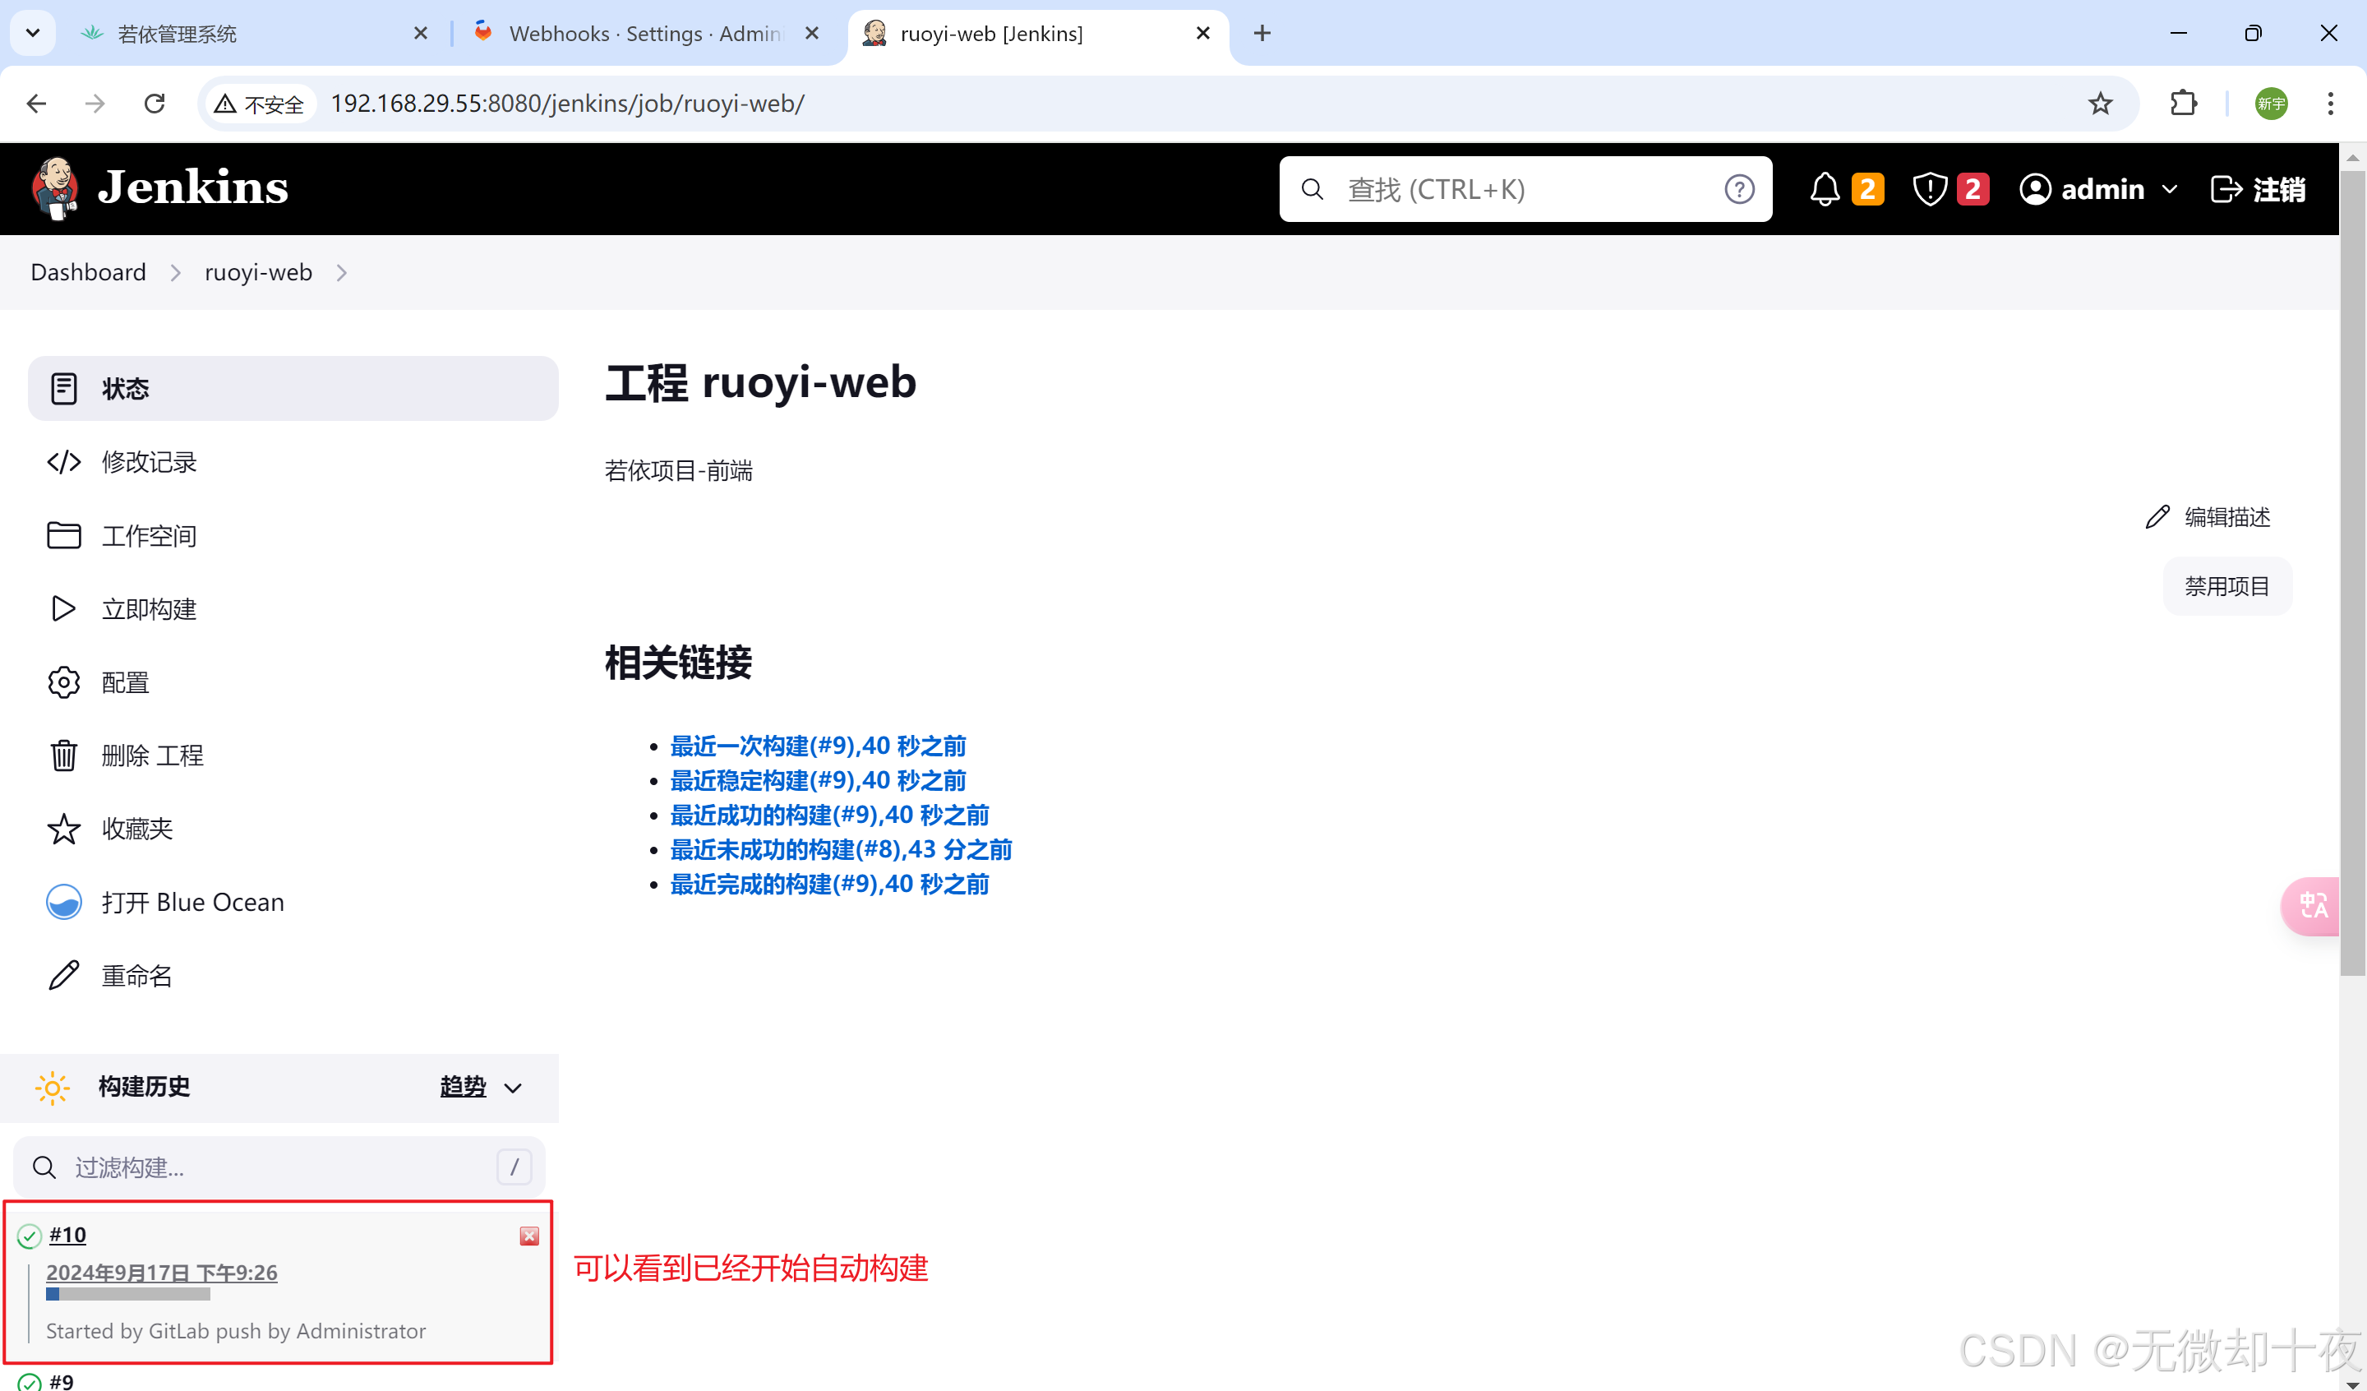Click 禁用项目 button
Screen dimensions: 2367x1391
coord(2226,586)
